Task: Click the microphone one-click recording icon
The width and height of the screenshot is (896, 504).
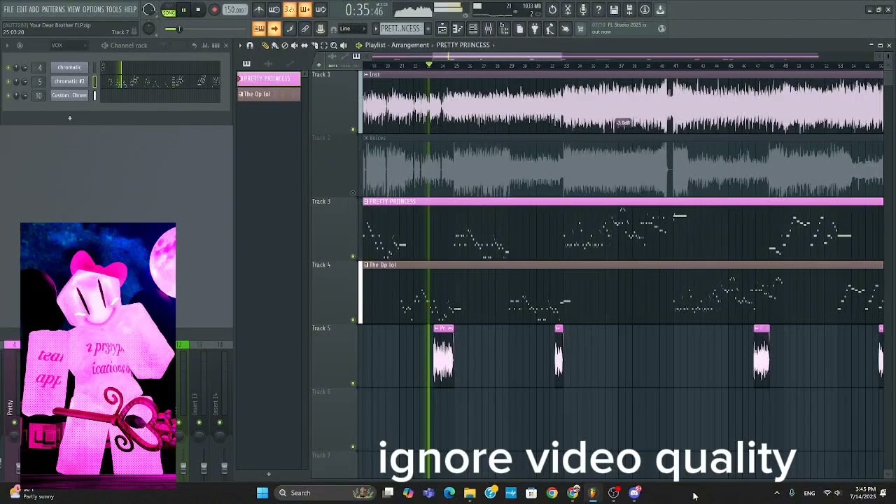Action: click(x=583, y=10)
